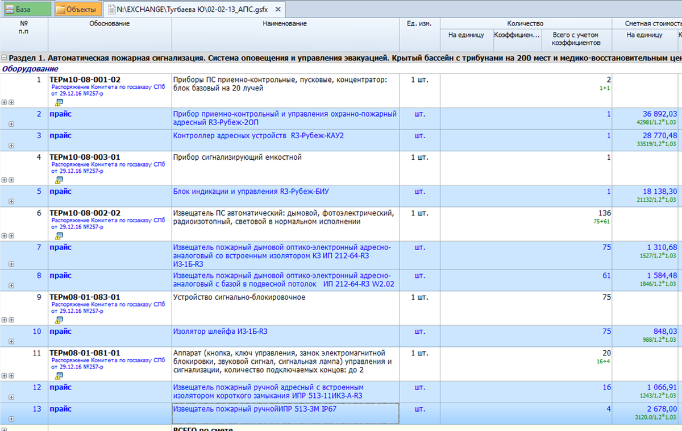Screen dimensions: 682x431
Task: Select the Прибор сигнализирующий емкостной cell
Action: click(x=285, y=168)
